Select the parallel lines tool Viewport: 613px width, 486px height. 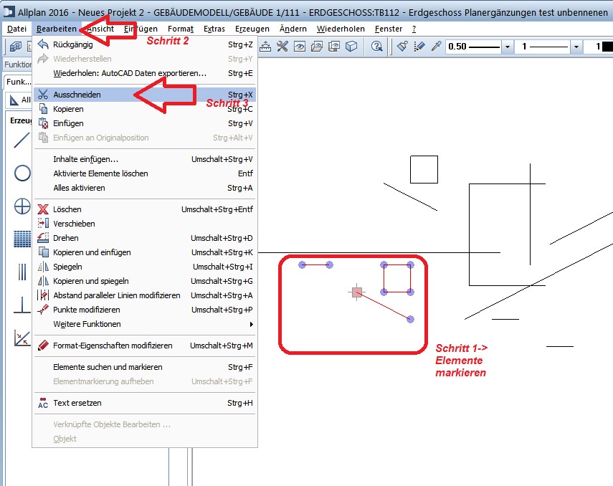tap(22, 272)
